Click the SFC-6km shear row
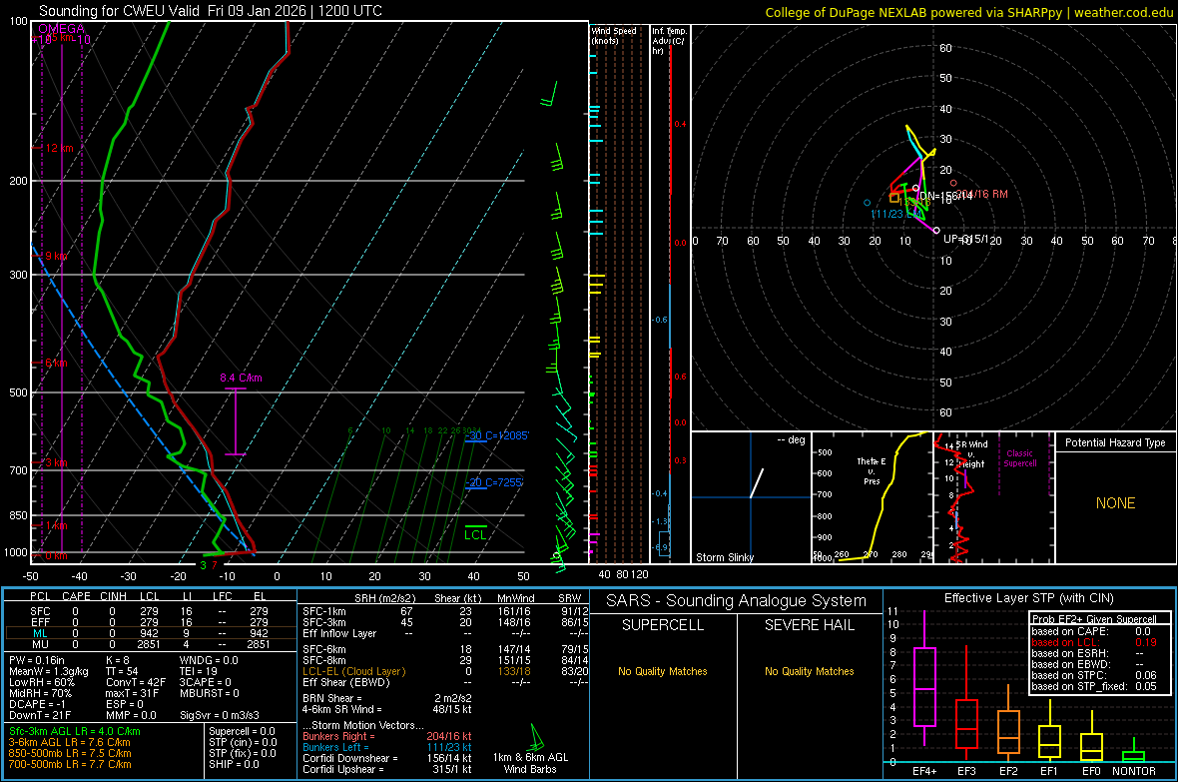The width and height of the screenshot is (1178, 782). (x=445, y=649)
